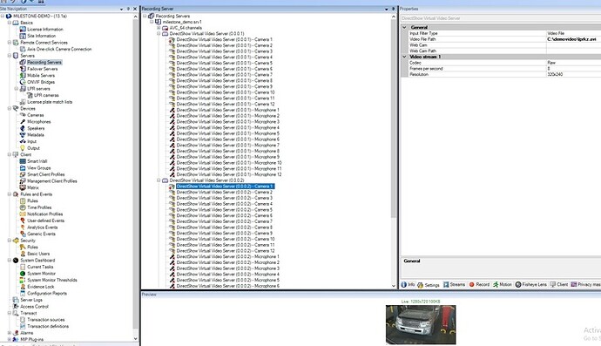Collapse the General section in Properties

(x=404, y=27)
